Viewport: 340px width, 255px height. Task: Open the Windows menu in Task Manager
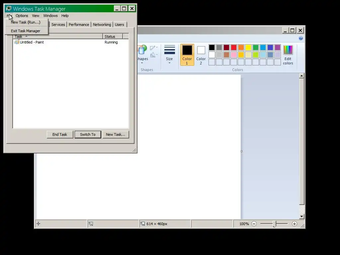[x=50, y=16]
